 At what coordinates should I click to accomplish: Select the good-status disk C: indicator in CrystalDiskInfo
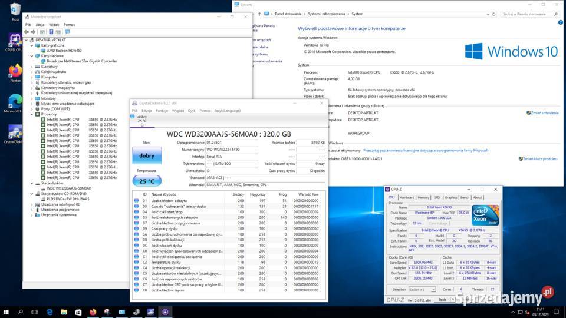pyautogui.click(x=142, y=120)
